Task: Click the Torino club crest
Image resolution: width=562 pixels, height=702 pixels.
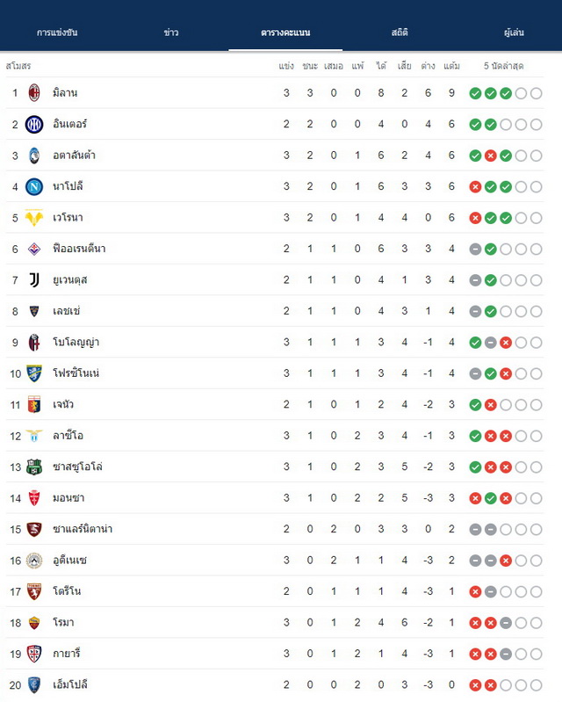Action: tap(34, 591)
